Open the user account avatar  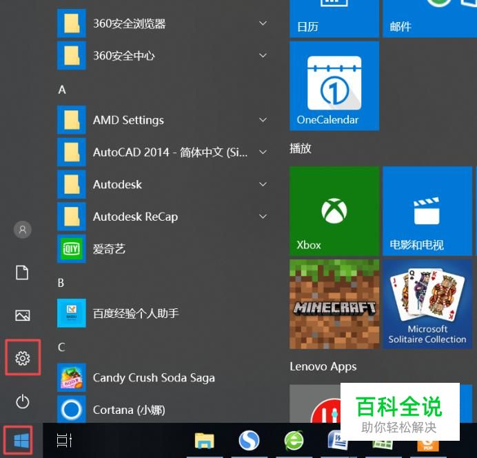23,230
